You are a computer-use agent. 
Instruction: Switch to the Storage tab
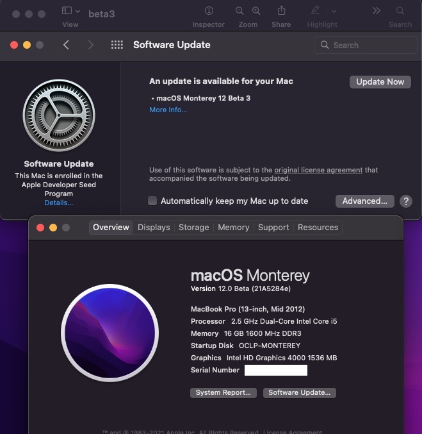click(x=194, y=228)
